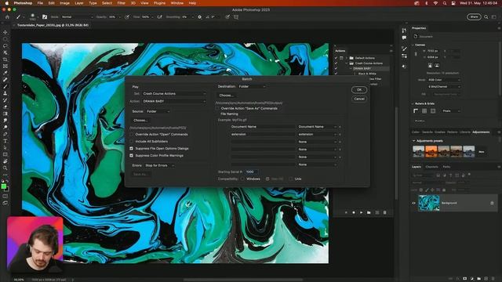Select the Zoom tool
This screenshot has height=282, width=502.
coord(5,168)
